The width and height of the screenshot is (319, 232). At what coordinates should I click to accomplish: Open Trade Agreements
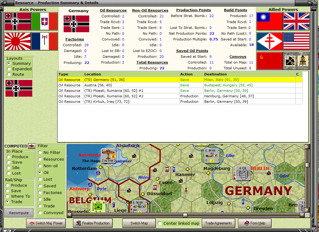tap(219, 223)
